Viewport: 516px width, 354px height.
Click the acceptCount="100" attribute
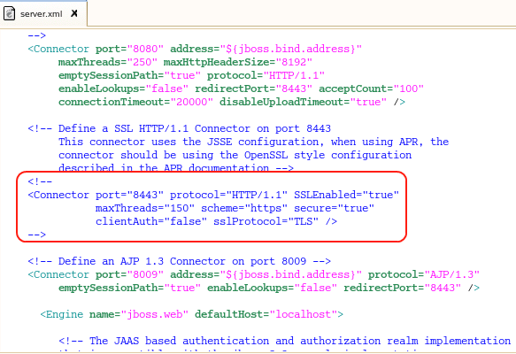(371, 88)
